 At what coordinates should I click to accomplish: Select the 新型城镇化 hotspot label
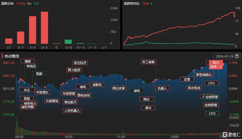click(x=204, y=75)
